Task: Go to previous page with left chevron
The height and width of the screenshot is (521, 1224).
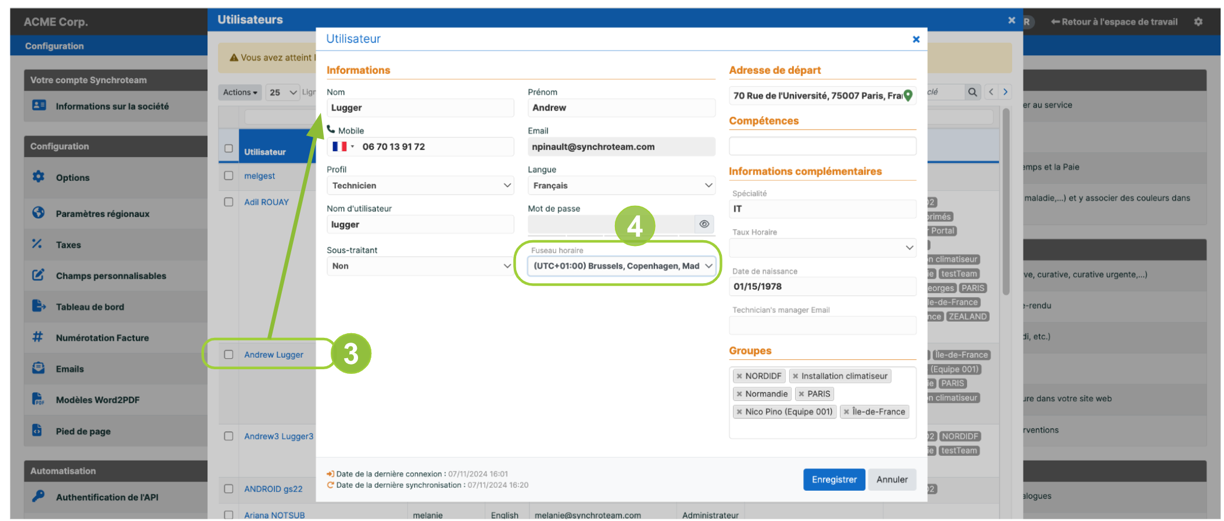Action: tap(992, 92)
